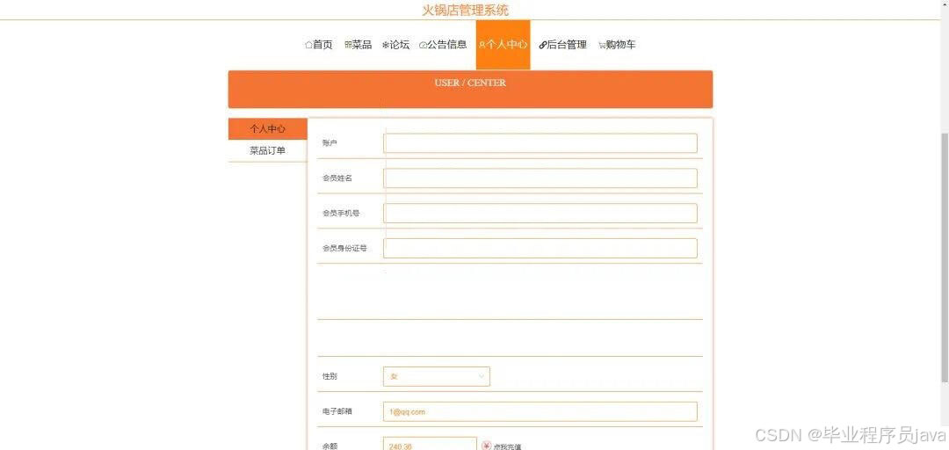Open the 公告信息 announcements page

pos(443,45)
